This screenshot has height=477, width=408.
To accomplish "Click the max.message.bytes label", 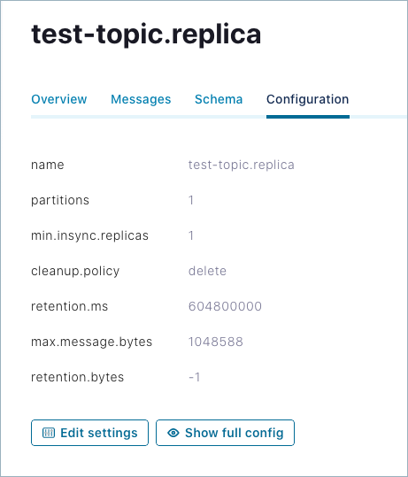I will [91, 342].
